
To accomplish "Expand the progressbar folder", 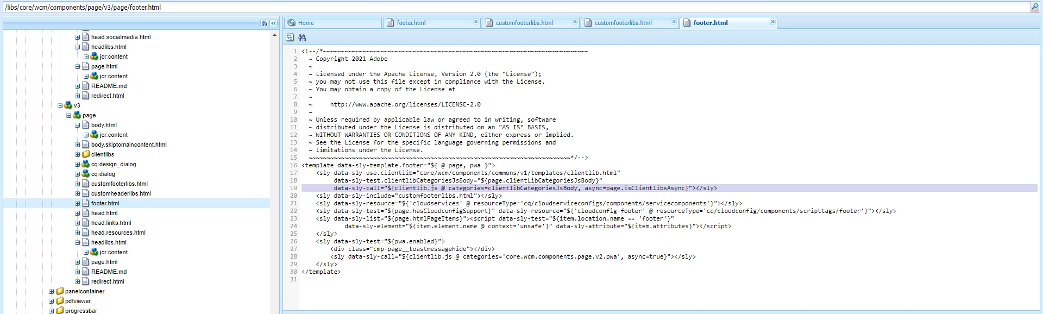I will click(x=52, y=311).
